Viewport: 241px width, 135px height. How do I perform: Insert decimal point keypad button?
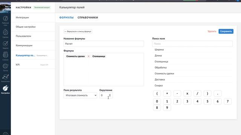click(x=218, y=93)
